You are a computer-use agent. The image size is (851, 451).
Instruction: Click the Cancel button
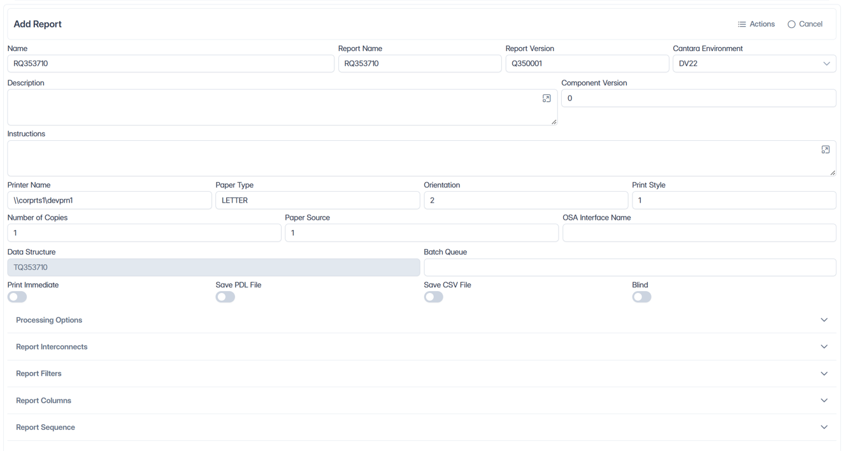805,24
